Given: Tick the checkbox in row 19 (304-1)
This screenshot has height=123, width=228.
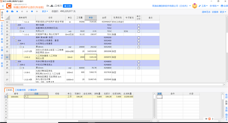Looking at the screenshot, I should pyautogui.click(x=138, y=44).
